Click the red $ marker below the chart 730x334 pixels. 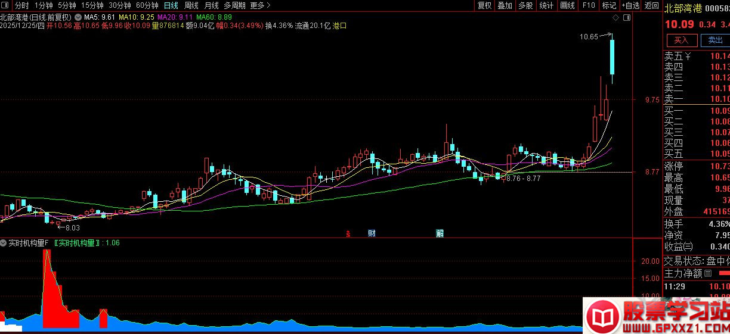click(x=348, y=233)
